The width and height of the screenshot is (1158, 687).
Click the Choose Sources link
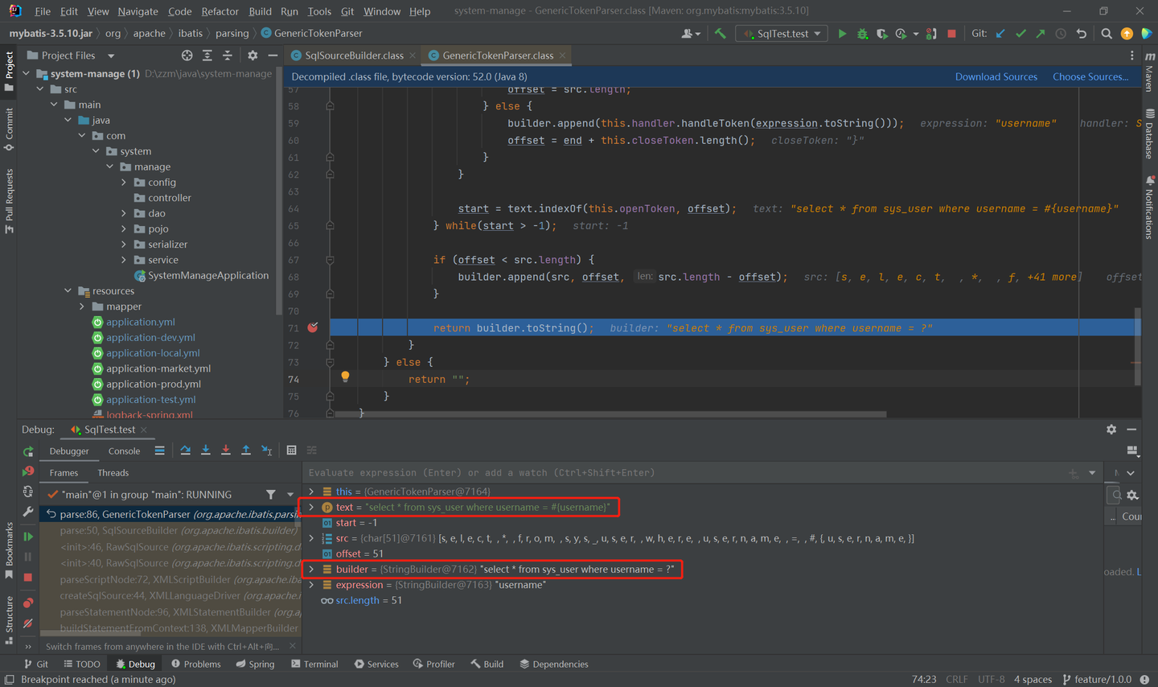coord(1090,77)
